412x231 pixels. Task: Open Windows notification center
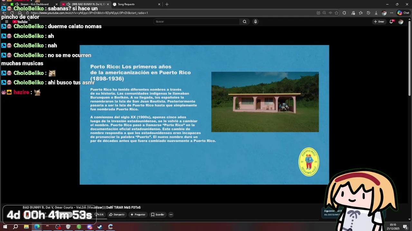pyautogui.click(x=405, y=227)
